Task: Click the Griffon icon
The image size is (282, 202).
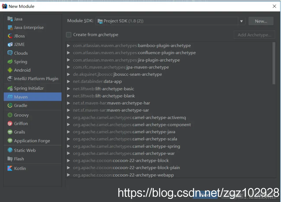Action: [x=10, y=123]
